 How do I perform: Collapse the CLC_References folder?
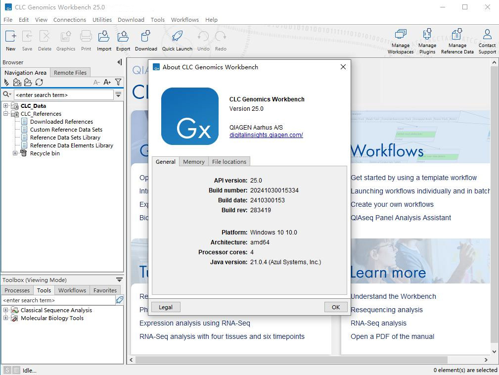(x=6, y=113)
